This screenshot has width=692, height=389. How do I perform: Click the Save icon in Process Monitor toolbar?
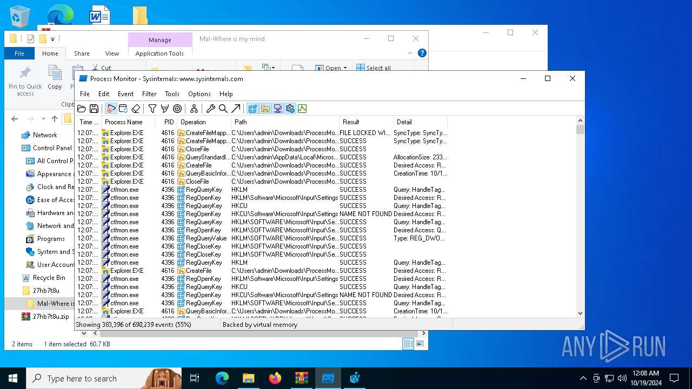pyautogui.click(x=94, y=109)
